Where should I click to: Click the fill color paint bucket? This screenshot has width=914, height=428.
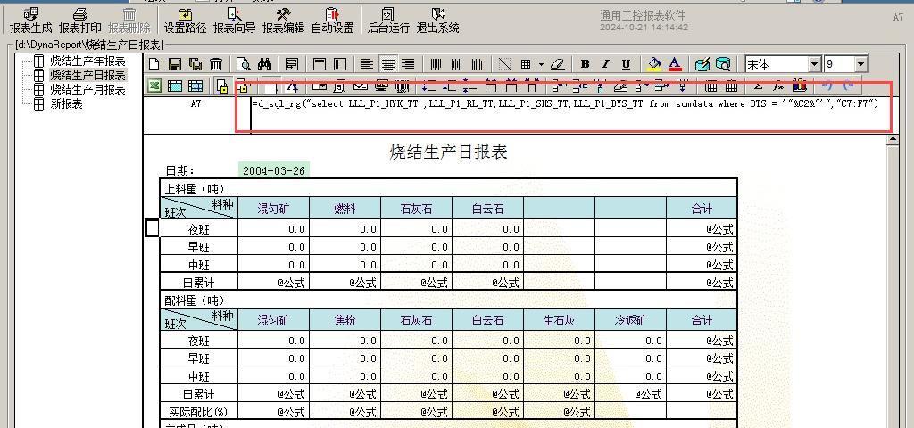pos(654,64)
